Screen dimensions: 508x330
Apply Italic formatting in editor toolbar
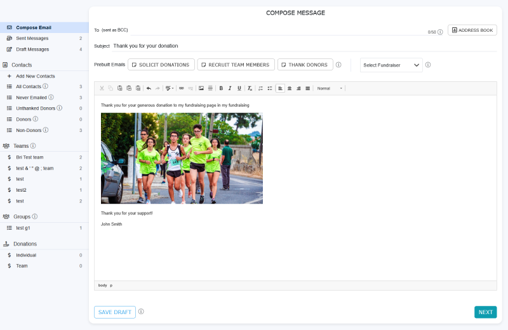pos(230,88)
